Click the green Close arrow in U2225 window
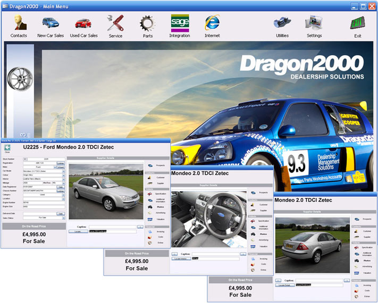Image resolution: width=378 pixels, height=303 pixels. pos(7,148)
